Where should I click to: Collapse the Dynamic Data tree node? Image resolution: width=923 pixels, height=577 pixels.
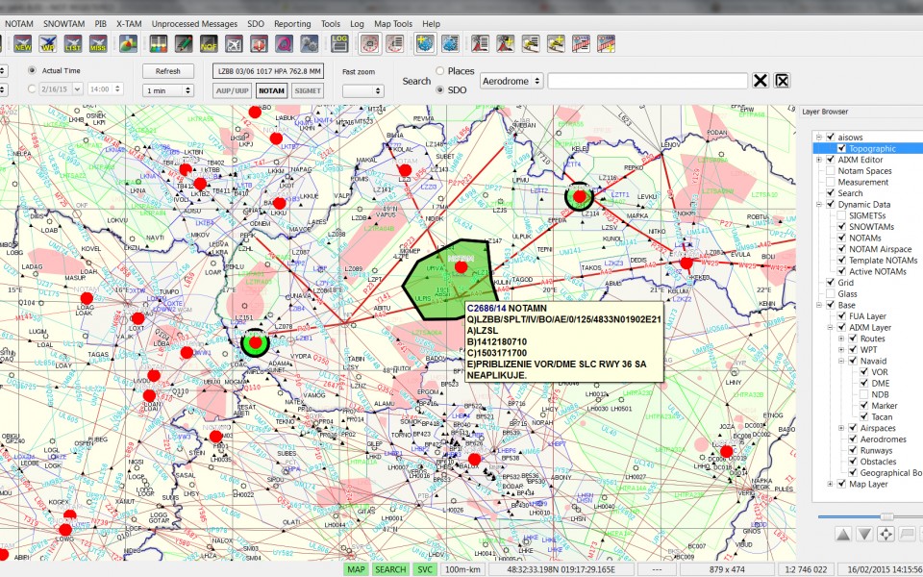click(x=819, y=204)
